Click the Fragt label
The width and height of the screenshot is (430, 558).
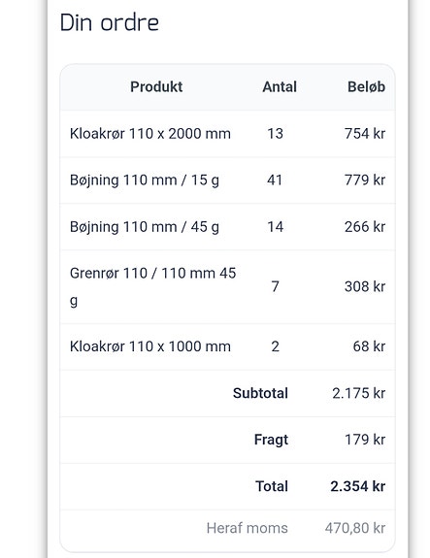(x=271, y=441)
